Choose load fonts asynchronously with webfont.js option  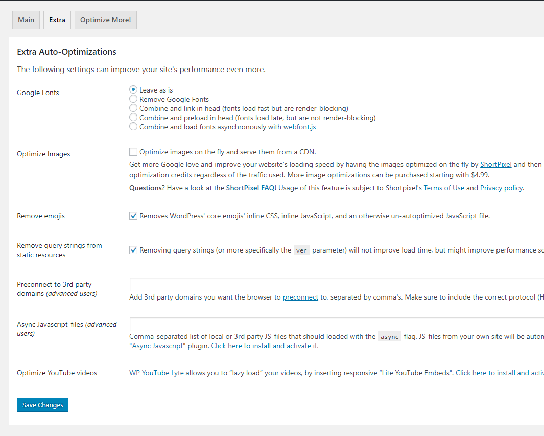pyautogui.click(x=133, y=127)
